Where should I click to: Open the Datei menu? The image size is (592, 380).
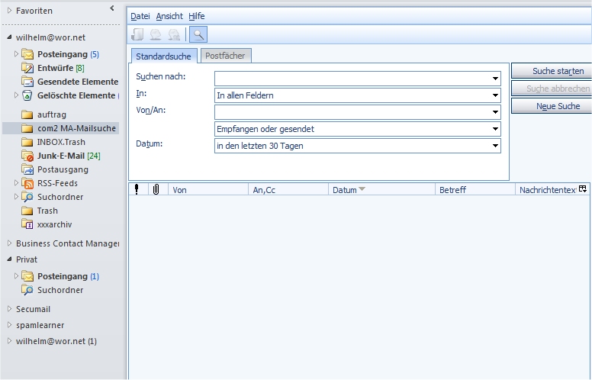[x=140, y=16]
